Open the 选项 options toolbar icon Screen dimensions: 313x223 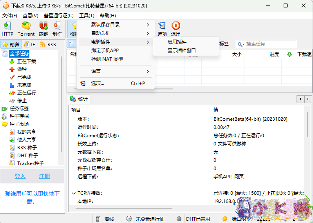(162, 29)
